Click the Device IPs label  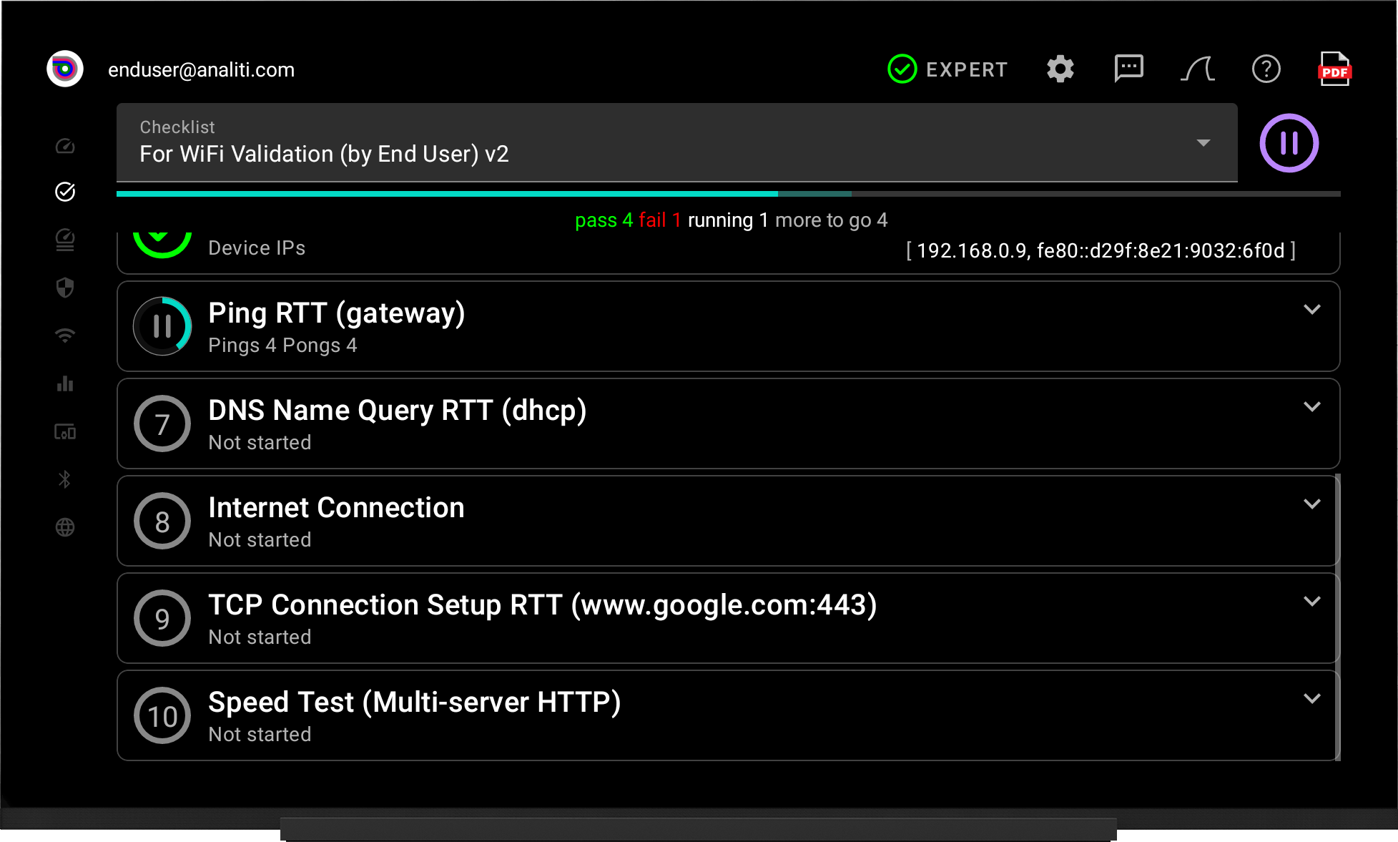click(x=257, y=248)
